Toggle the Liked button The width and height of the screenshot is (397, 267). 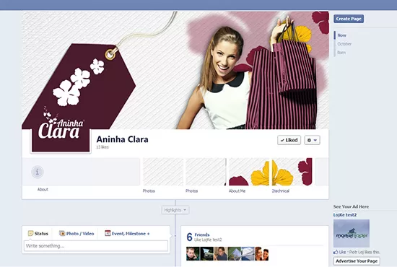[289, 140]
